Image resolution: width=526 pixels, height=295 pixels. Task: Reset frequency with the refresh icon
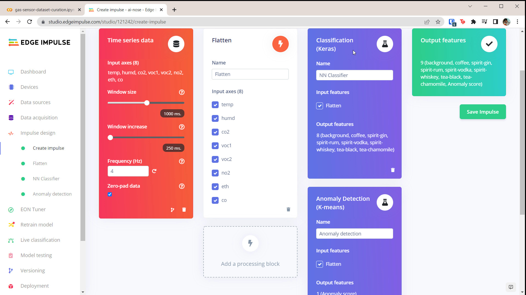point(154,171)
